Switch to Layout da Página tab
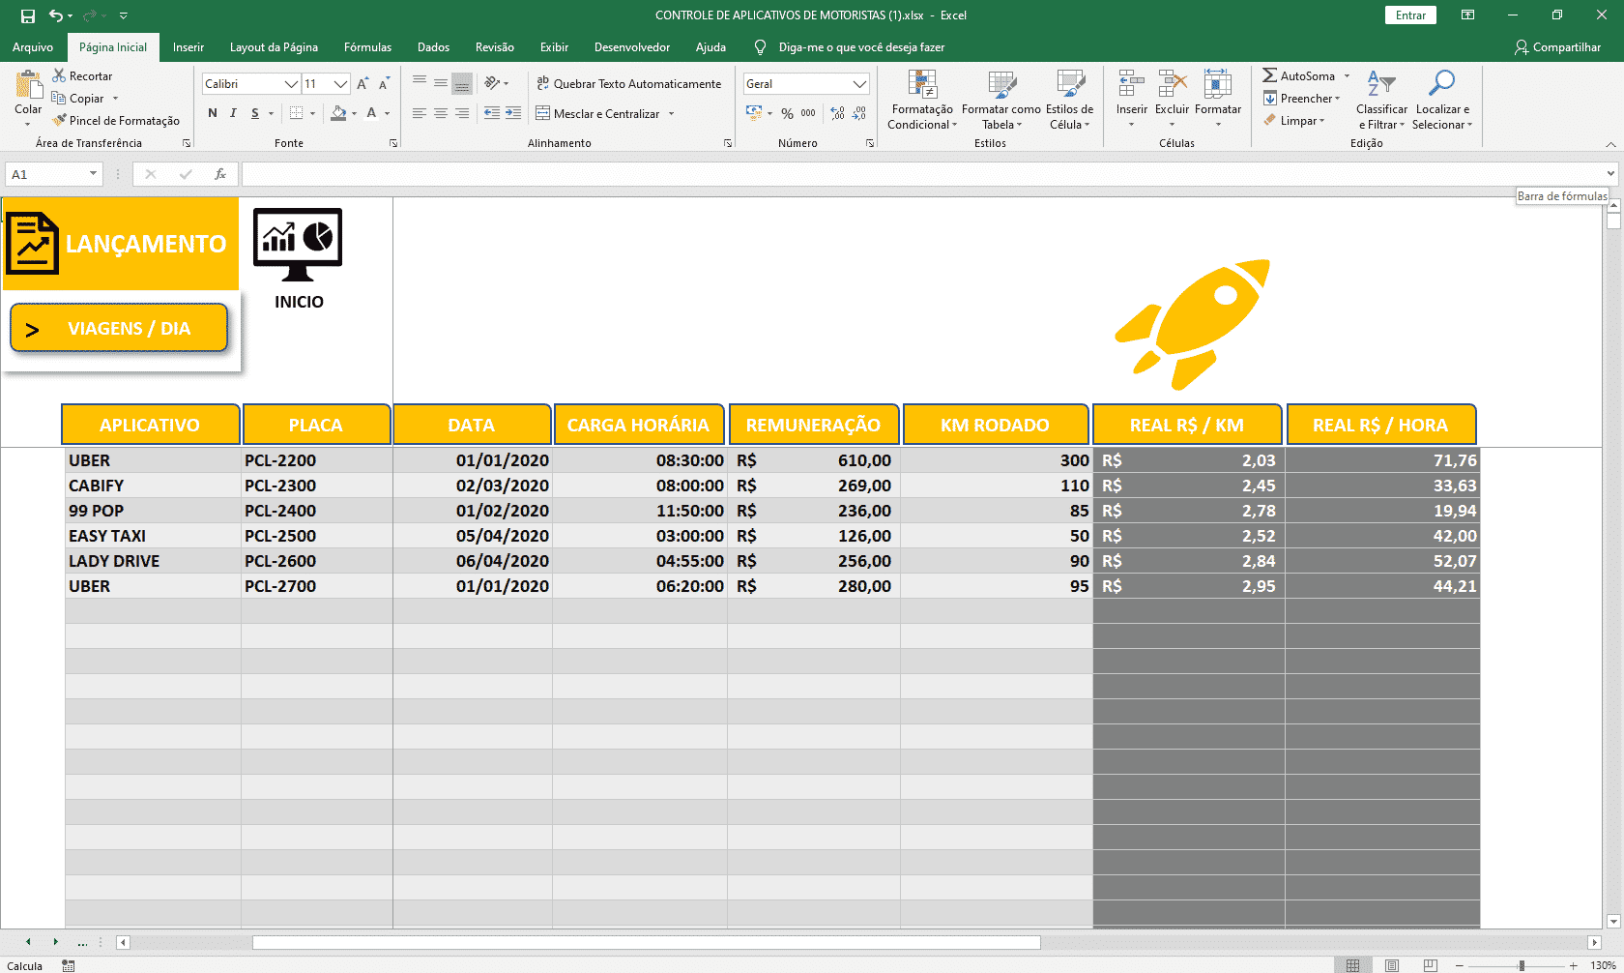The width and height of the screenshot is (1624, 973). pyautogui.click(x=274, y=47)
